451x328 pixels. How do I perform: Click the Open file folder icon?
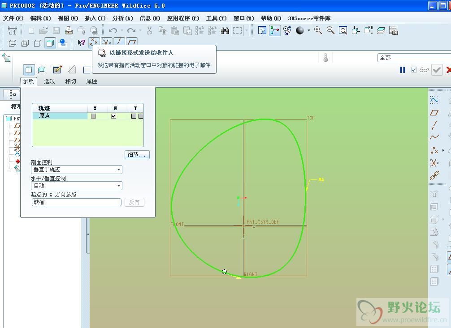click(43, 30)
